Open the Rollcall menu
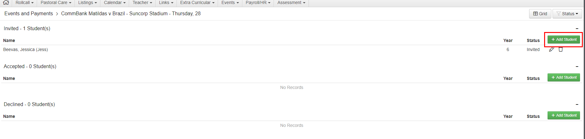The height and width of the screenshot is (139, 585). 24,2
